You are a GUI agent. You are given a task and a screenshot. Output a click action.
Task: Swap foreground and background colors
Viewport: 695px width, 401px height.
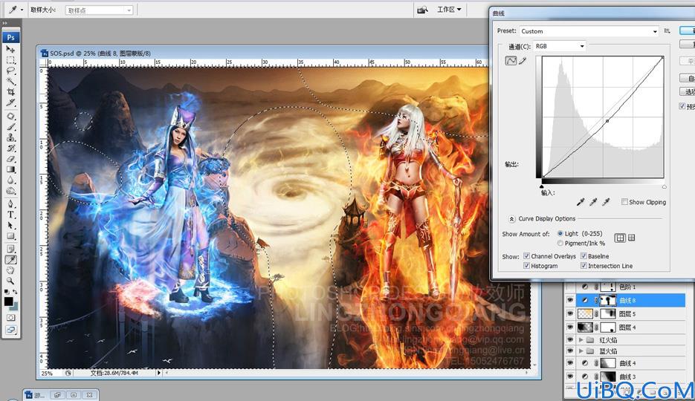pos(15,292)
